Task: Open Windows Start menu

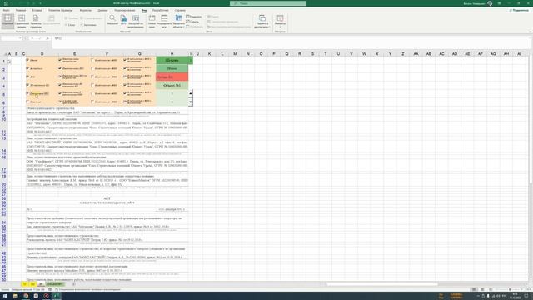Action: [x=5, y=296]
